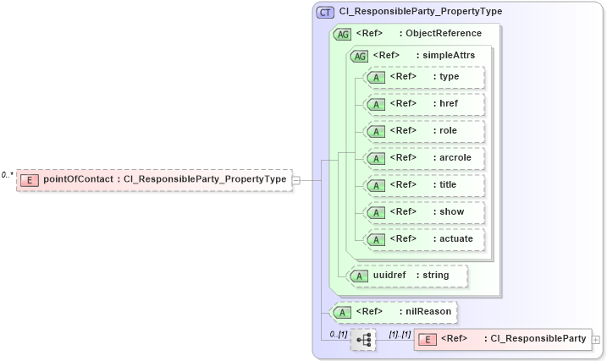Viewport: 607px width, 361px height.
Task: Click the 0..* cardinality label
Action: click(x=7, y=175)
